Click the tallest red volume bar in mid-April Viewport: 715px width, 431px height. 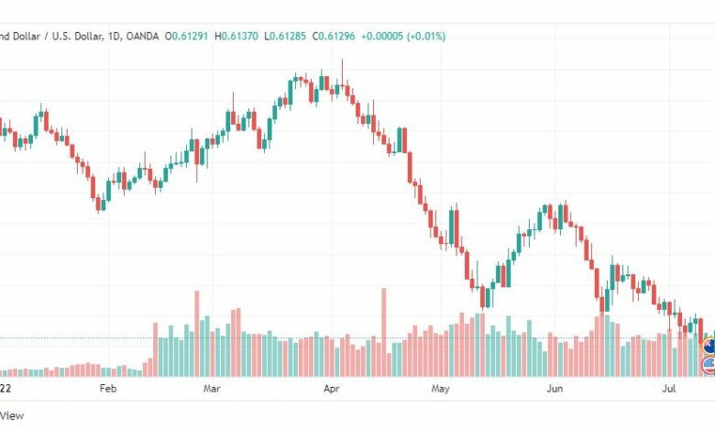click(384, 332)
